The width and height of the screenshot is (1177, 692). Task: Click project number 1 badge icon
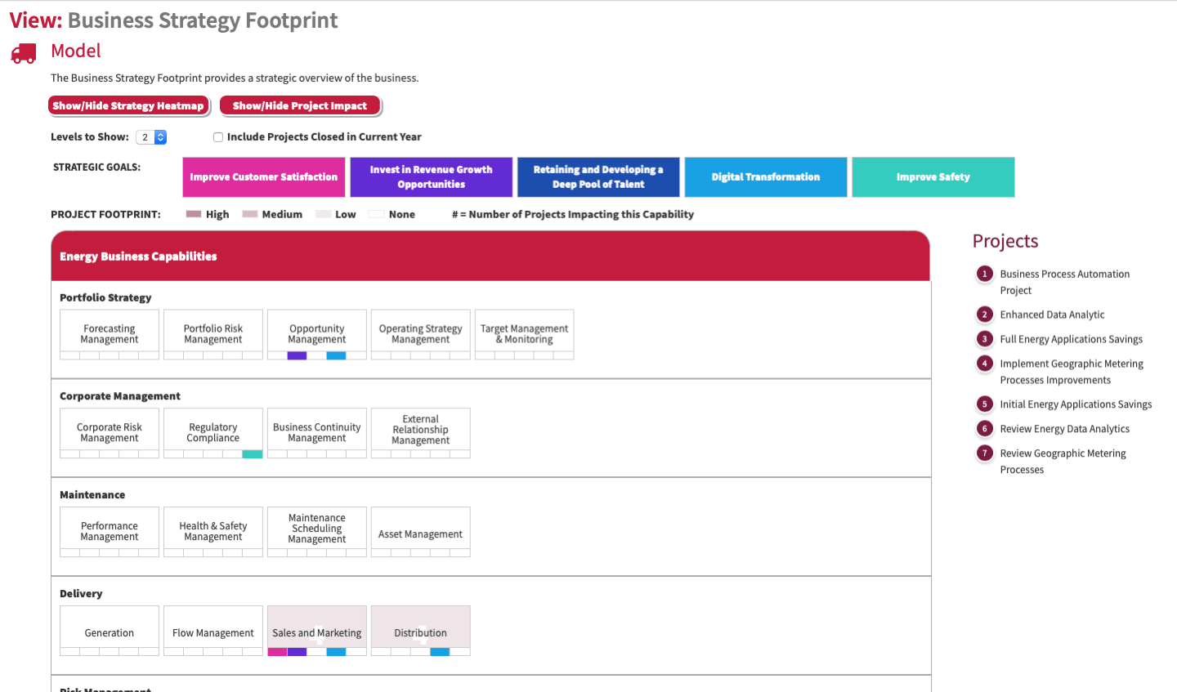tap(985, 274)
